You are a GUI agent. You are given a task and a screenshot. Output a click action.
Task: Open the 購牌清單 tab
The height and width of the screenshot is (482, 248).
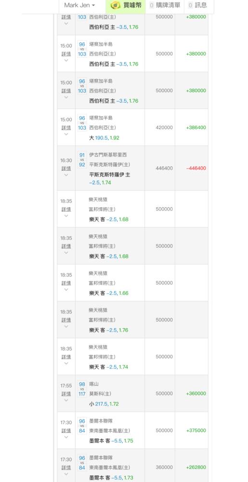click(x=165, y=5)
